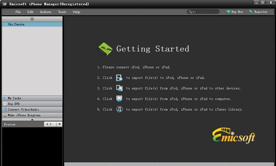Image resolution: width=276 pixels, height=166 pixels.
Task: Open the Actions menu
Action: pos(46,12)
